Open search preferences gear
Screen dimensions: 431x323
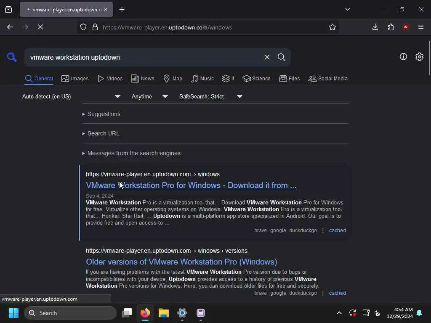coord(419,57)
